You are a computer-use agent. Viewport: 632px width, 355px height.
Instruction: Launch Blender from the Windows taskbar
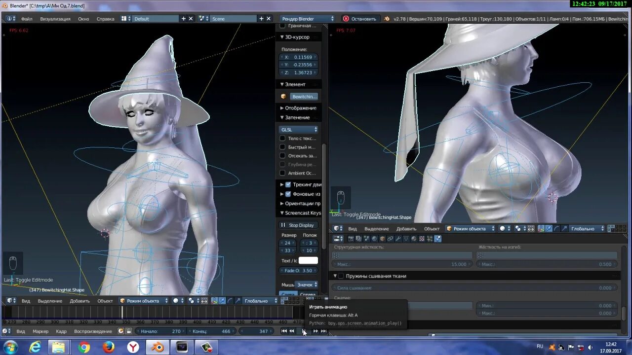[x=158, y=347]
